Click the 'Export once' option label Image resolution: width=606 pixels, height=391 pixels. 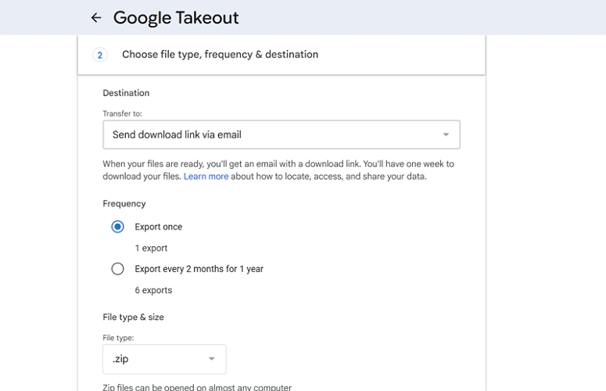pyautogui.click(x=159, y=227)
